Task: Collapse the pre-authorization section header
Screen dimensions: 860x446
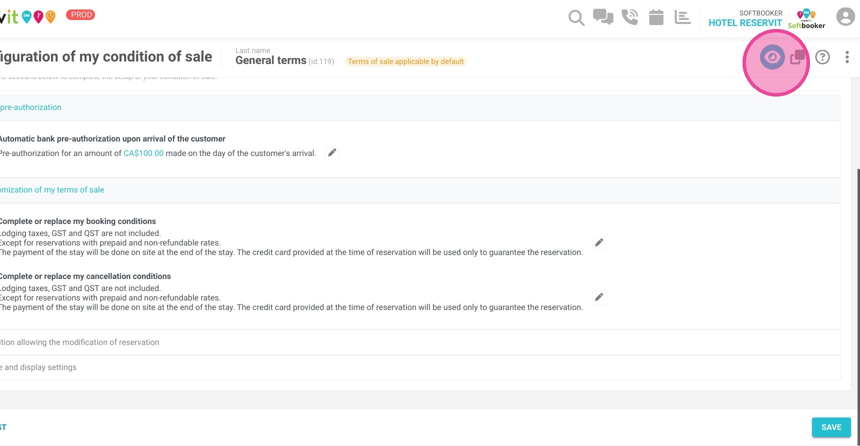Action: (419, 107)
